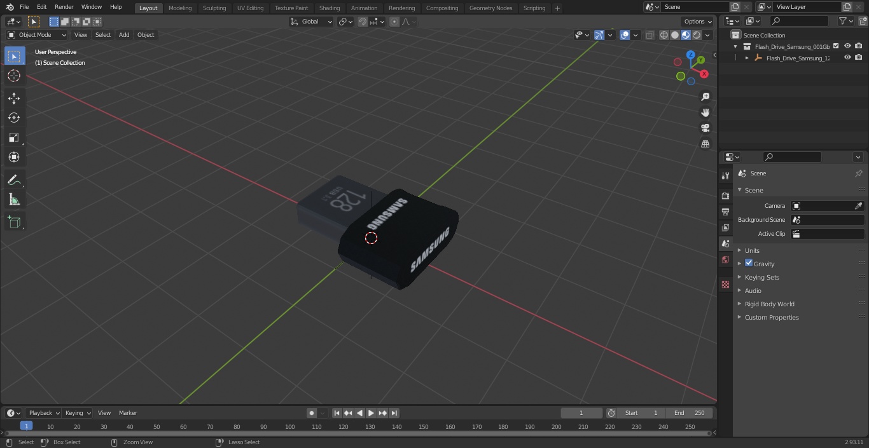Viewport: 869px width, 448px height.
Task: Open the View Layer properties tab
Action: (x=725, y=227)
